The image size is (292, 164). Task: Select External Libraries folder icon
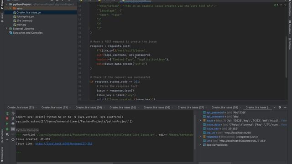coord(10,29)
